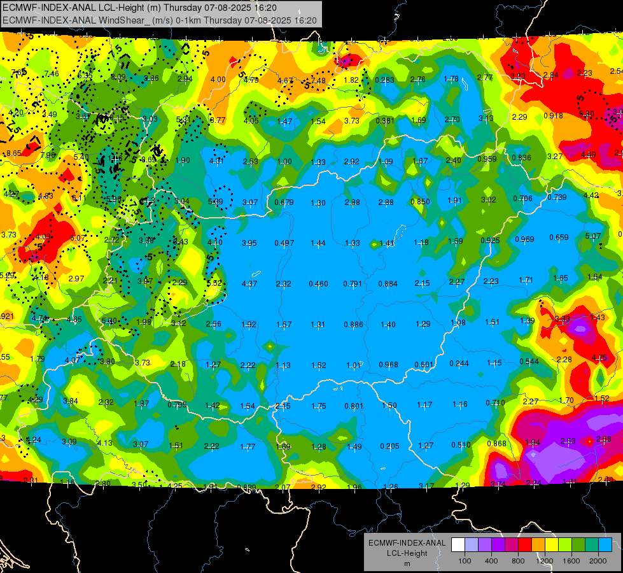Click the wind shear value 0.497
Screen dimensions: 623x573
tap(284, 243)
